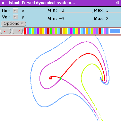Image resolution: width=121 pixels, height=121 pixels.
Task: Pick the brown color swatch
Action: tap(61, 31)
